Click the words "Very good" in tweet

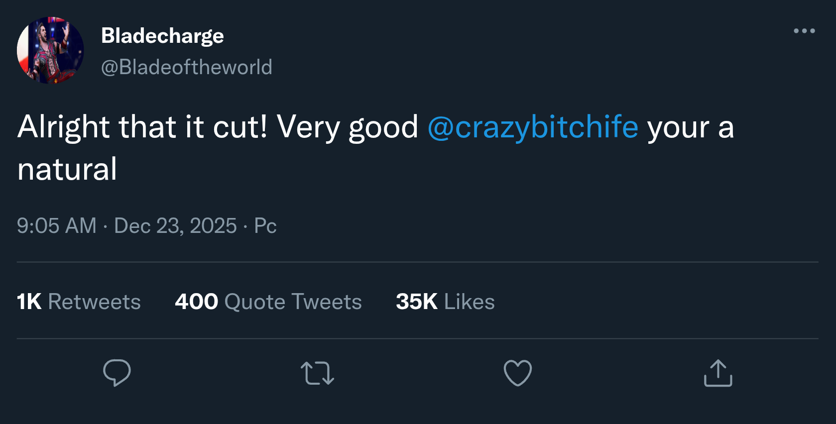click(348, 127)
